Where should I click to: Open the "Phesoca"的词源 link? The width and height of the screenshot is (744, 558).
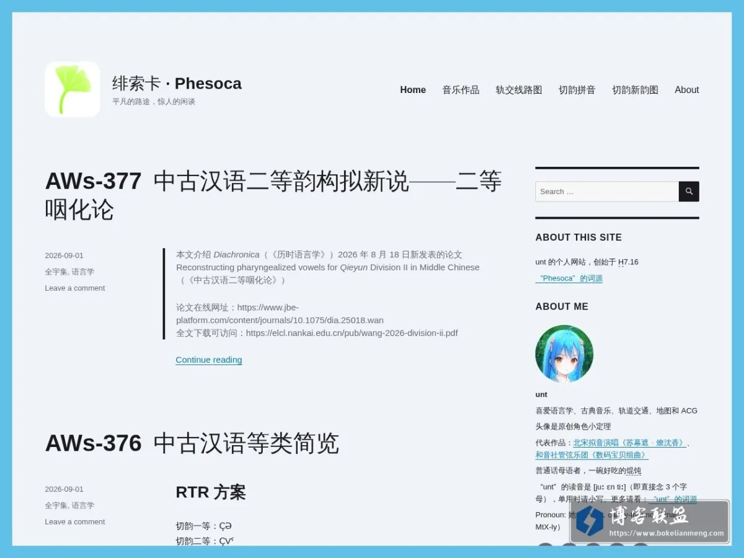coord(569,278)
